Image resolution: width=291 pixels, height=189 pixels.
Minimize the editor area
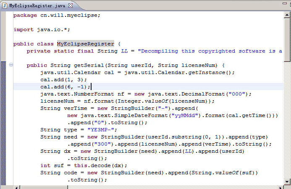(x=285, y=3)
